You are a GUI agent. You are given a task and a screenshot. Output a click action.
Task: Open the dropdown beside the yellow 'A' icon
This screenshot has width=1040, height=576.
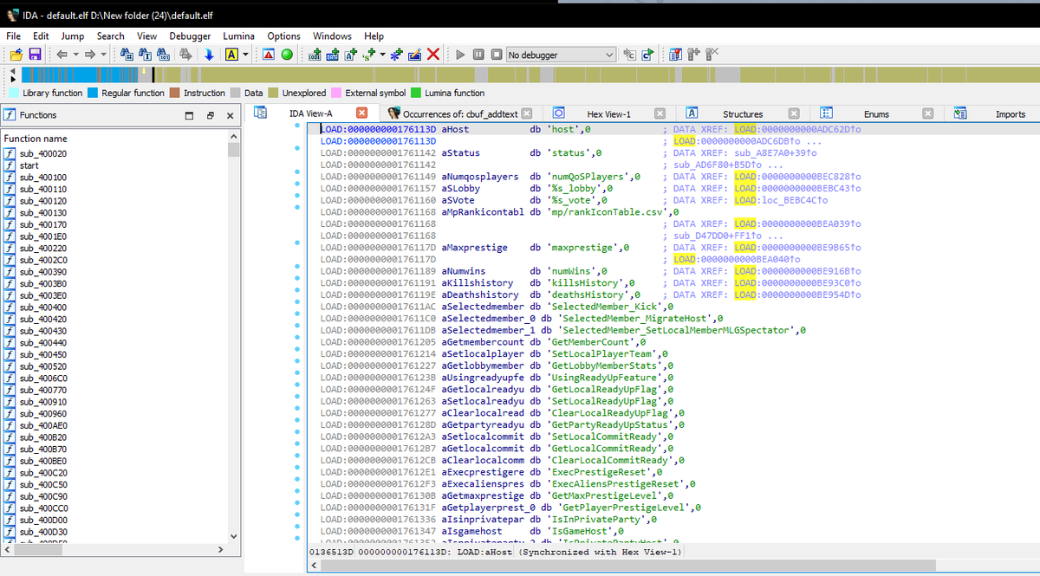(x=245, y=55)
